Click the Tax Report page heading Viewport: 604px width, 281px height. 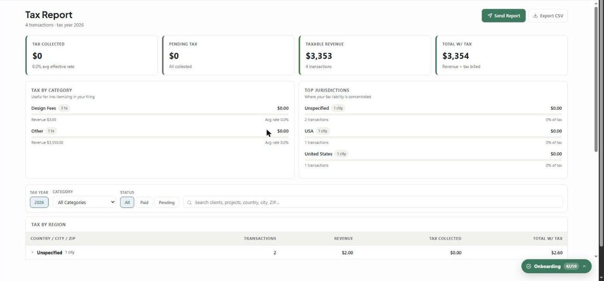49,15
